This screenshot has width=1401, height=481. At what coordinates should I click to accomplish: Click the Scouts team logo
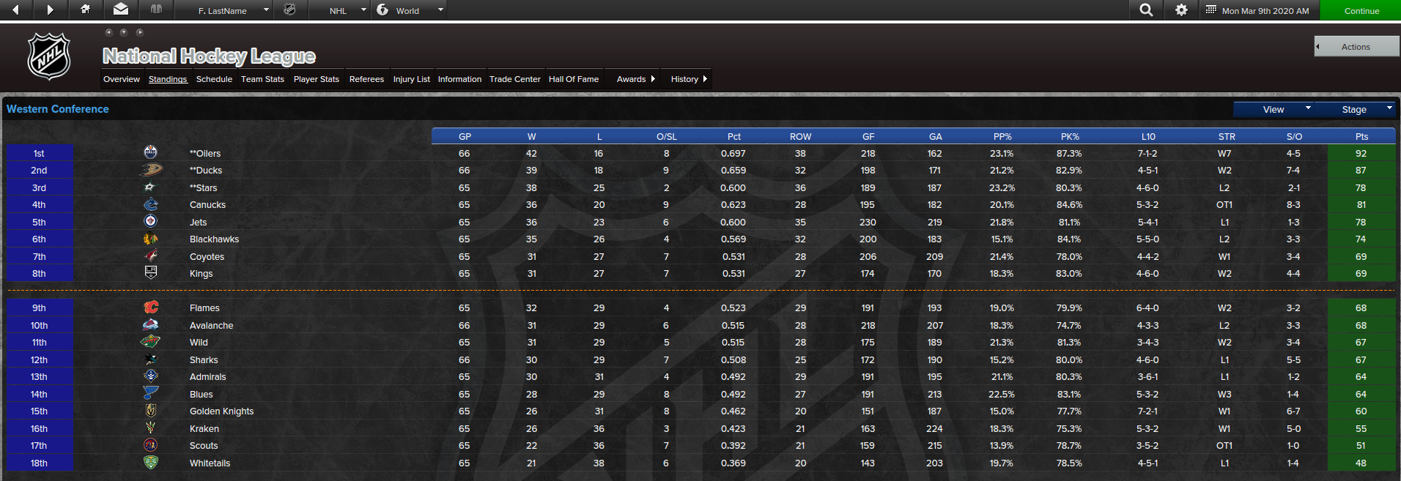[x=150, y=444]
